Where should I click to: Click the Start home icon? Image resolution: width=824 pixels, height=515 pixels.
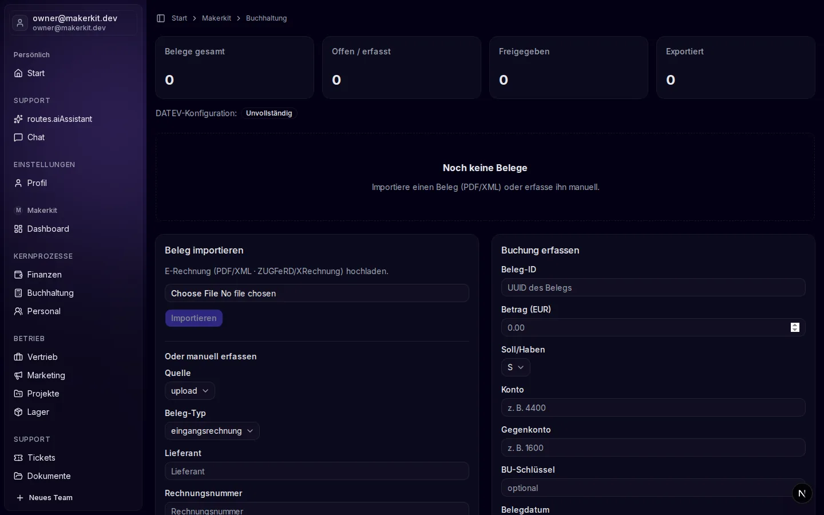(x=18, y=73)
